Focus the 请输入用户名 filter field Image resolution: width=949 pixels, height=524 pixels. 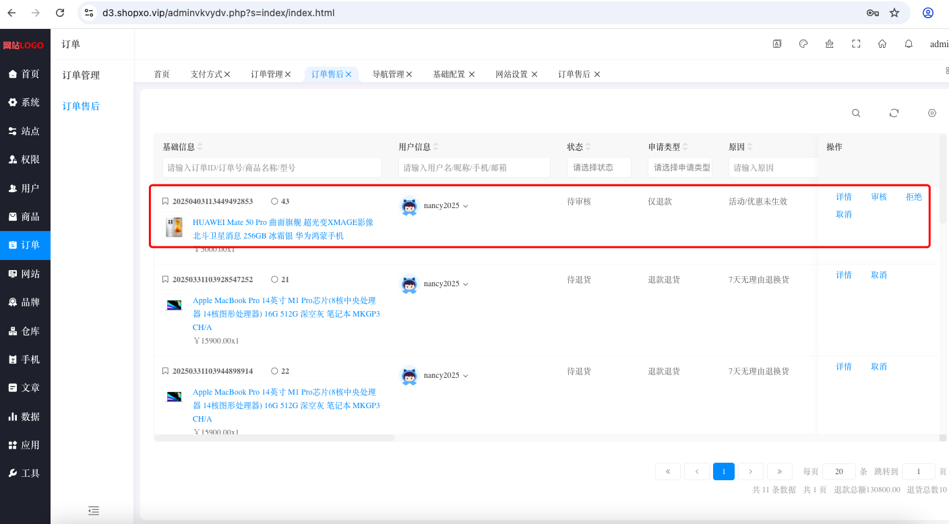tap(474, 168)
